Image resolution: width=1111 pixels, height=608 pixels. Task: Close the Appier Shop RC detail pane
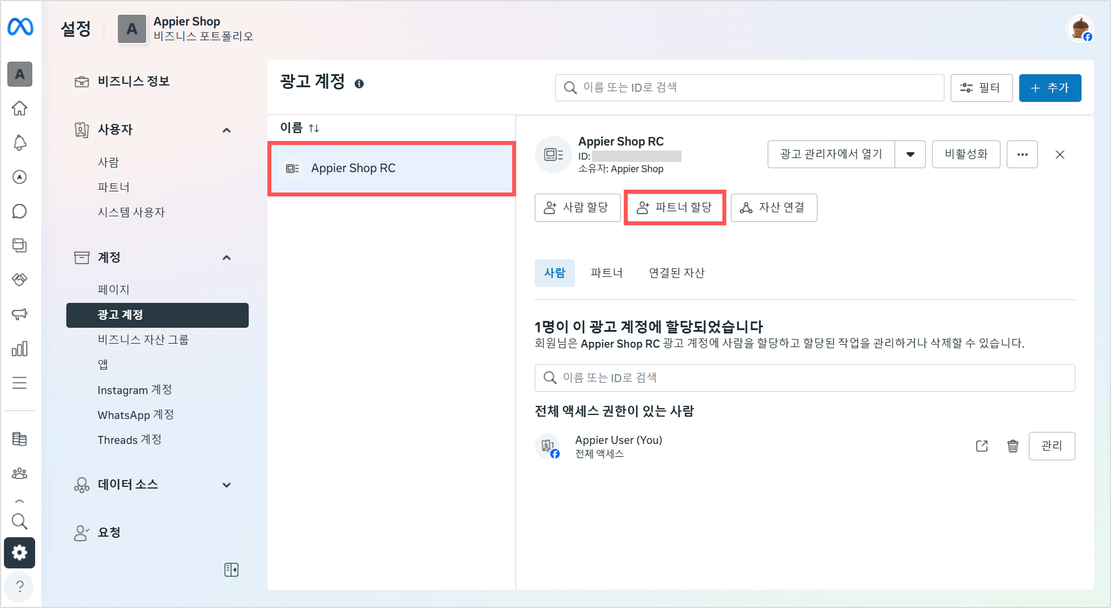coord(1060,155)
